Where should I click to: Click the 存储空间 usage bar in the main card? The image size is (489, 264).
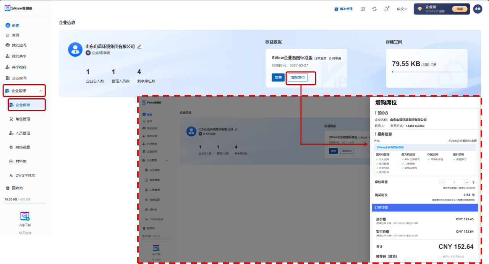coord(426,72)
